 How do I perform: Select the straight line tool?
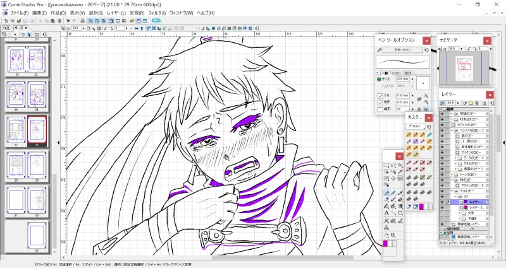pyautogui.click(x=393, y=213)
